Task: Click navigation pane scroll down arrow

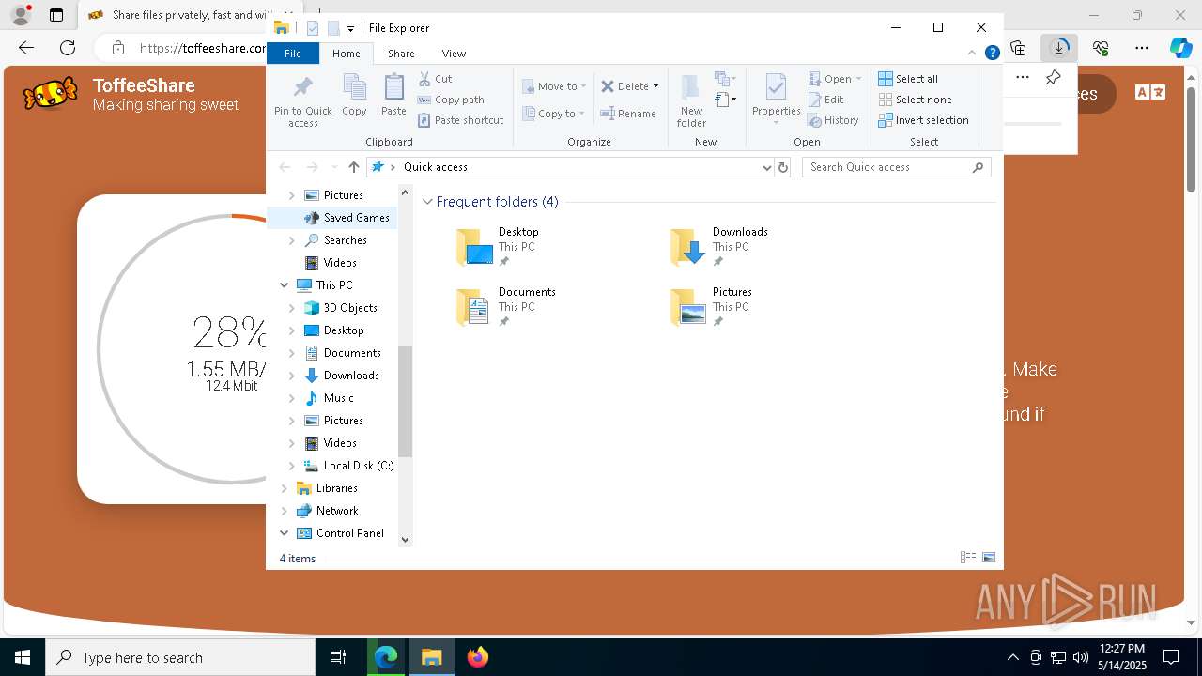Action: [406, 539]
